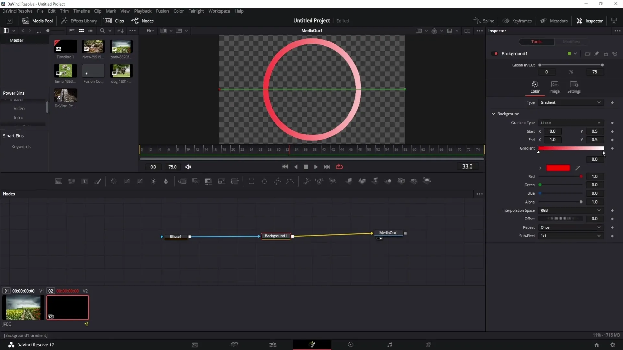The height and width of the screenshot is (350, 623).
Task: Open the Cut page icon
Action: (234, 344)
